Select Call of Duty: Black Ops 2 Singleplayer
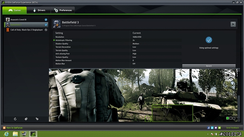Viewport: 244px width, 137px height. point(26,30)
